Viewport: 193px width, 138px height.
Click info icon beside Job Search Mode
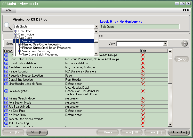[6, 107]
